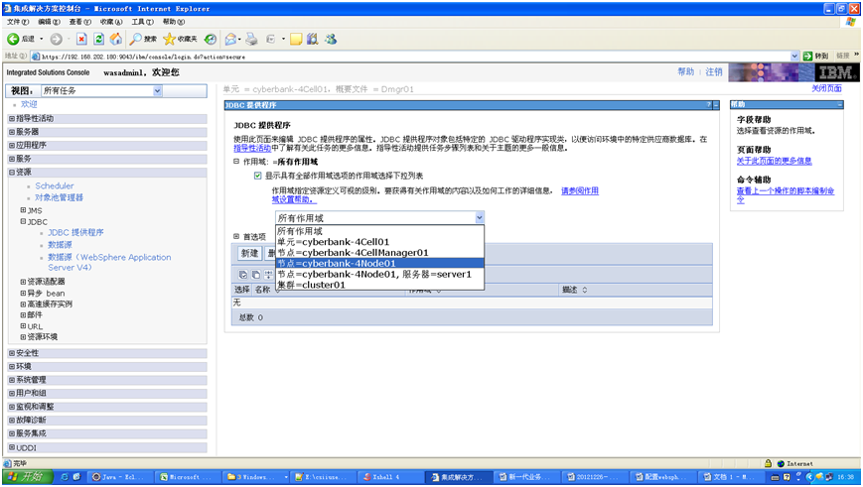
Task: Open the Java Eclipse taskbar item
Action: (x=121, y=476)
